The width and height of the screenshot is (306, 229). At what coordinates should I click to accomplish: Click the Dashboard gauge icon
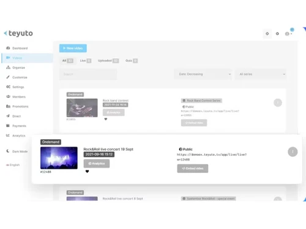(8, 48)
